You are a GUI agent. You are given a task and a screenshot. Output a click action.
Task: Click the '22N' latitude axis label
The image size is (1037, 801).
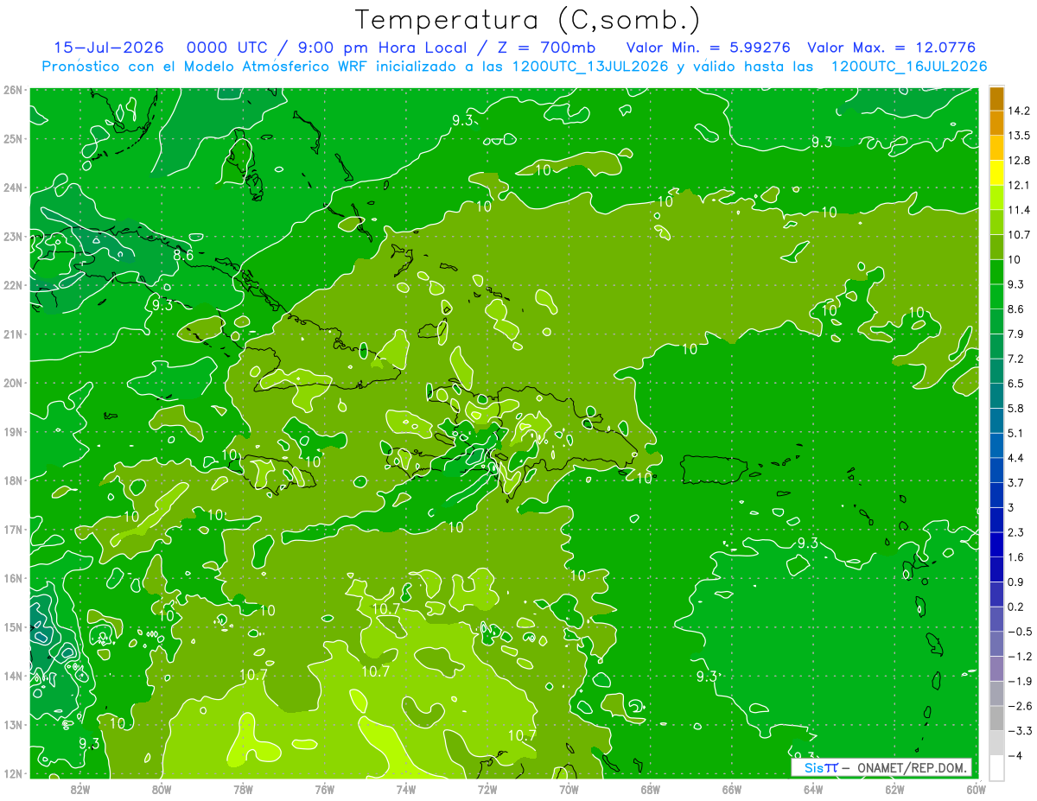pyautogui.click(x=13, y=285)
